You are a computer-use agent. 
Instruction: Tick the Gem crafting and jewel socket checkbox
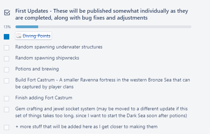click(x=7, y=110)
